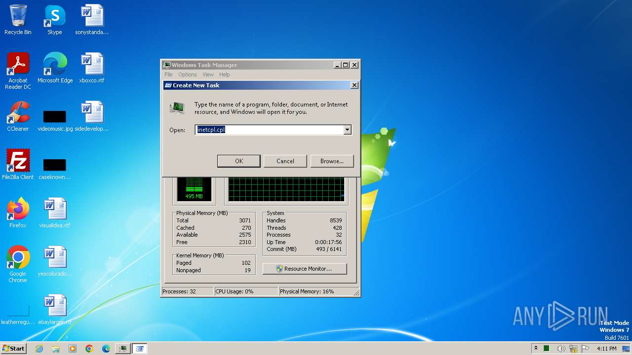Image resolution: width=632 pixels, height=355 pixels.
Task: Open the View menu in Task Manager
Action: coord(208,74)
